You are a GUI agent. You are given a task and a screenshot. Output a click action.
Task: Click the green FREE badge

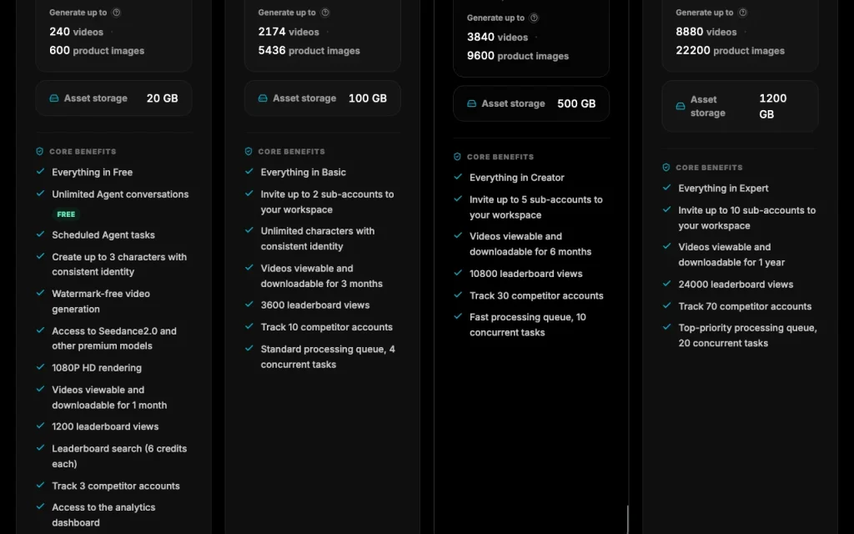click(x=66, y=214)
